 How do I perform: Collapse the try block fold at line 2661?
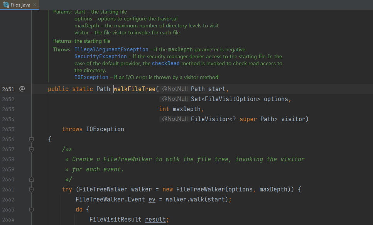click(x=31, y=189)
